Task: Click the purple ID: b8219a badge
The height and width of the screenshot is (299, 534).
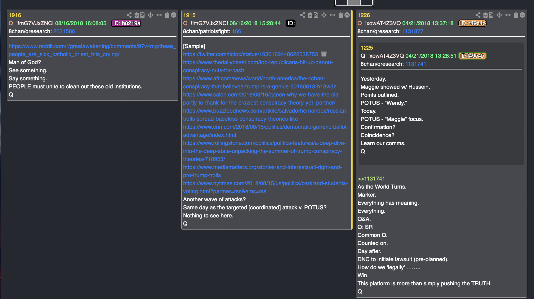Action: (126, 23)
